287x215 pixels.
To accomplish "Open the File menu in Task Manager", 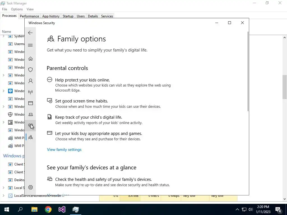I will [4, 9].
